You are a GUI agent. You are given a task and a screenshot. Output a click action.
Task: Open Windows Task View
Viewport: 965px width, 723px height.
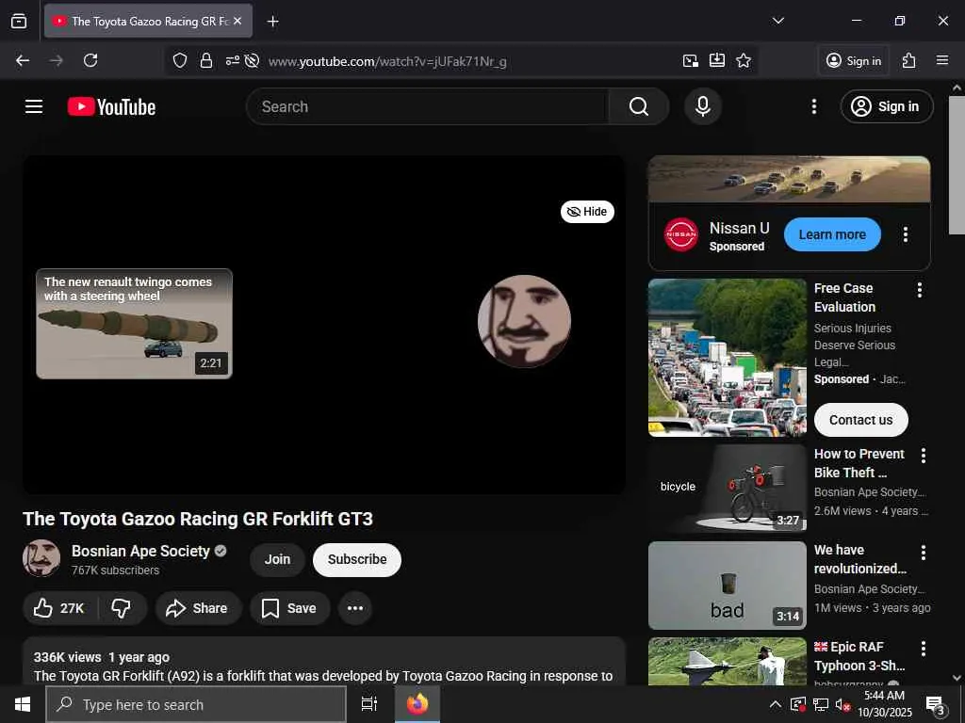pos(369,704)
